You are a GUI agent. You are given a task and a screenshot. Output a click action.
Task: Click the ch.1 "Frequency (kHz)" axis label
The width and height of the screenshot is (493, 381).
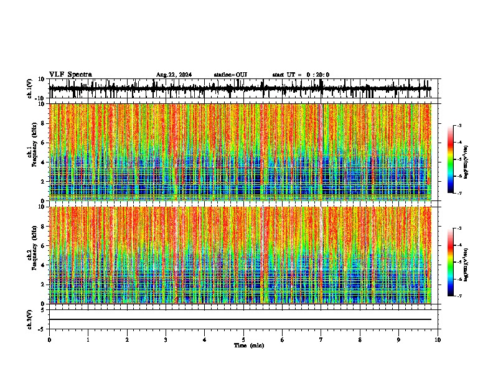coord(34,145)
